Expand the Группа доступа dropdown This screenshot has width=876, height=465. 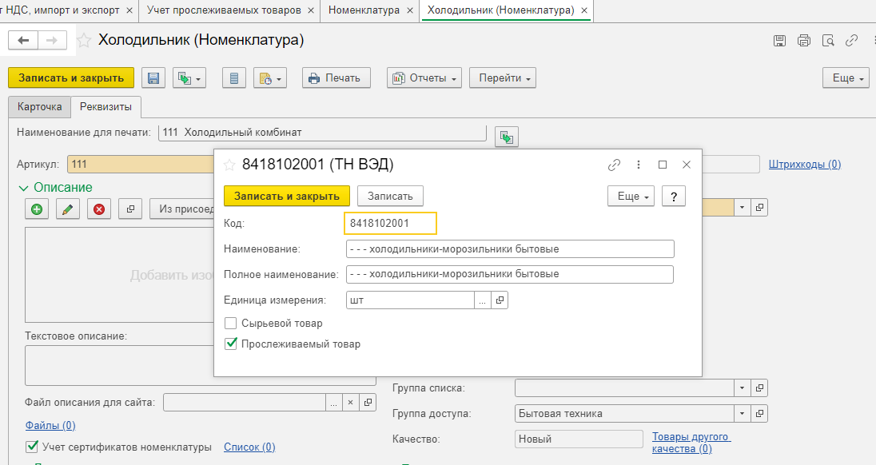(742, 414)
